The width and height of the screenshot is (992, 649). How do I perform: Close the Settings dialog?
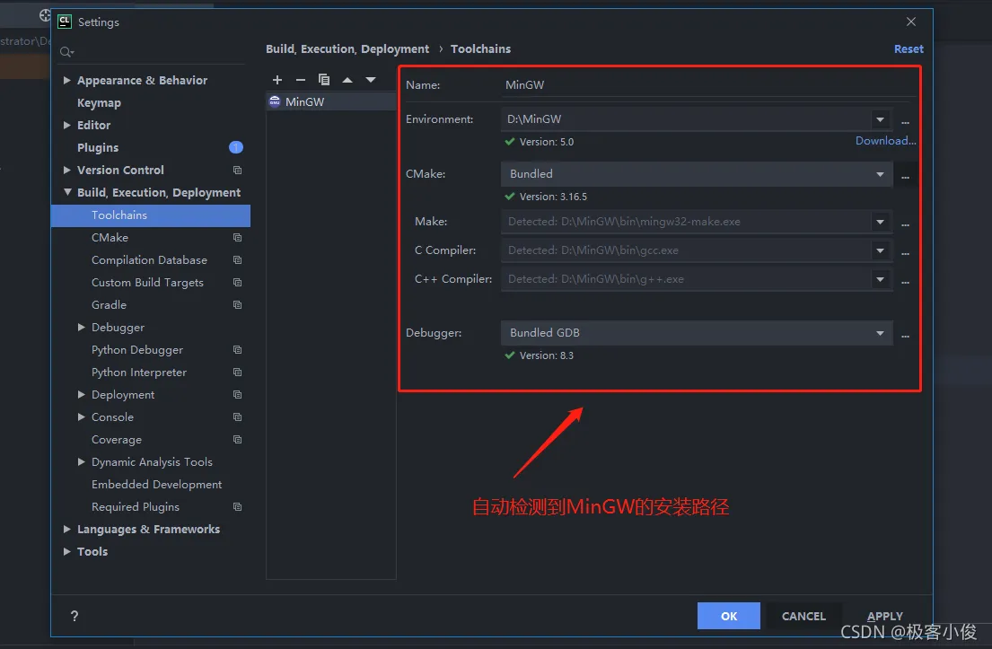click(911, 22)
